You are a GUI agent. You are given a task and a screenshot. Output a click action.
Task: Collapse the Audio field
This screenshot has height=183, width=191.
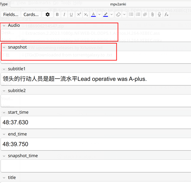4,26
